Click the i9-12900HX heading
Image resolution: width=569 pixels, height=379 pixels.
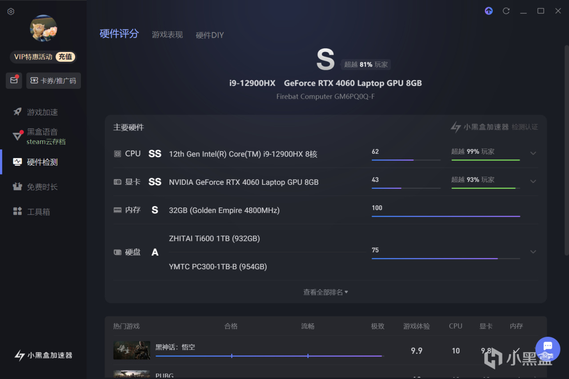(252, 83)
